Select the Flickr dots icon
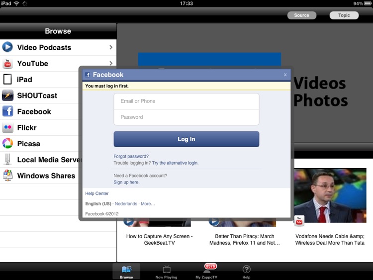Image resolution: width=373 pixels, height=280 pixels. point(7,127)
